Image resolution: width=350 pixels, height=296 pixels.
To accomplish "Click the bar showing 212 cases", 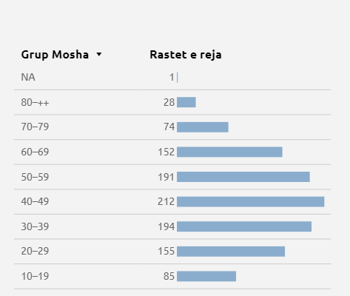I will [x=251, y=202].
